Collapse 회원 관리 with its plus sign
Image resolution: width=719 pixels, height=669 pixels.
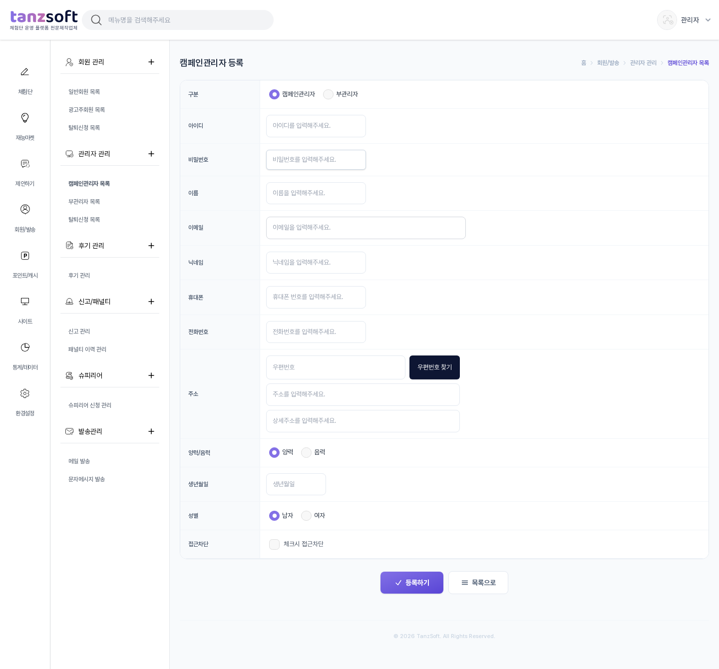coord(151,62)
